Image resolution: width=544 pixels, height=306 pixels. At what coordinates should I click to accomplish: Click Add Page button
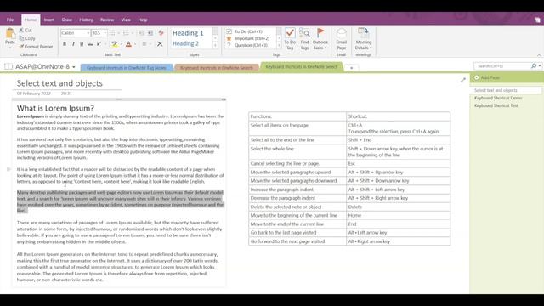(x=487, y=77)
